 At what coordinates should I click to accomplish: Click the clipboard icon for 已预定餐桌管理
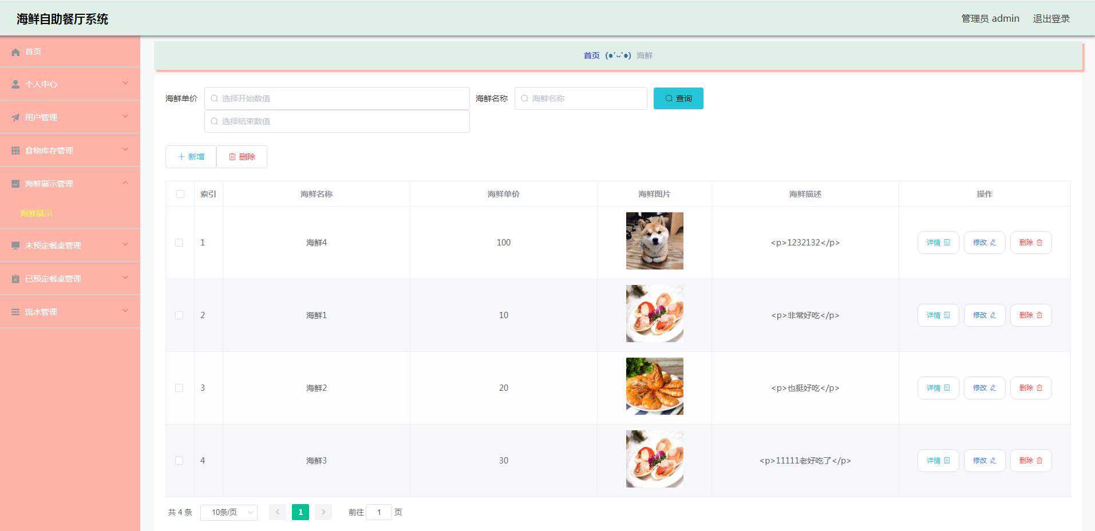(15, 279)
